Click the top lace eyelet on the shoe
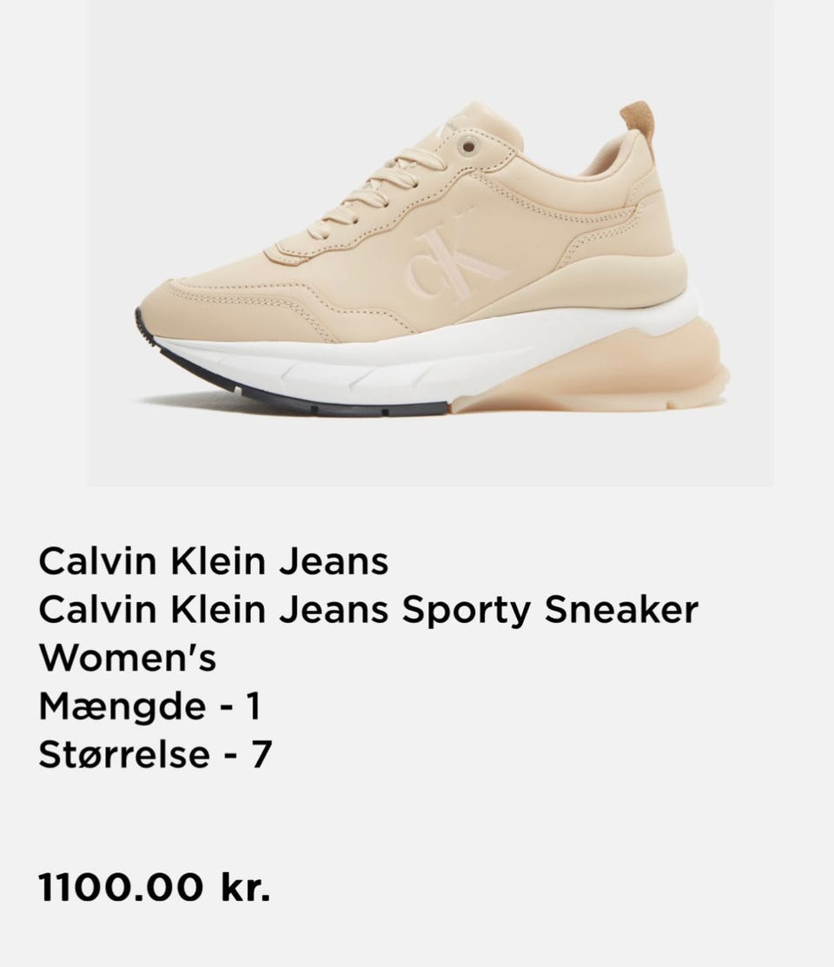This screenshot has width=834, height=967. click(x=469, y=147)
